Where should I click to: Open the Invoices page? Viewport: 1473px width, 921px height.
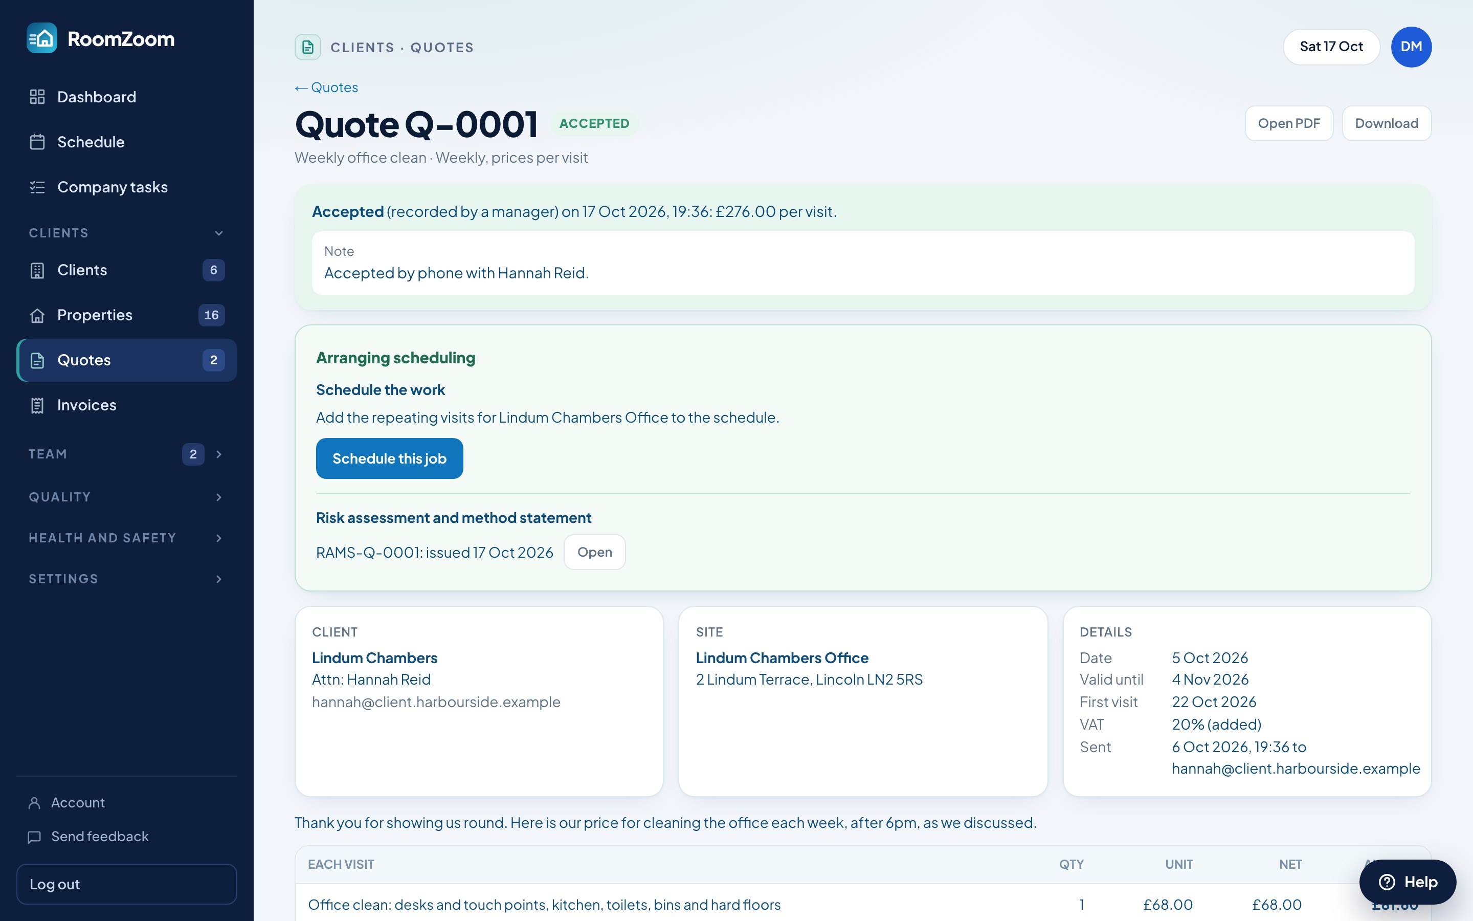[x=127, y=406]
